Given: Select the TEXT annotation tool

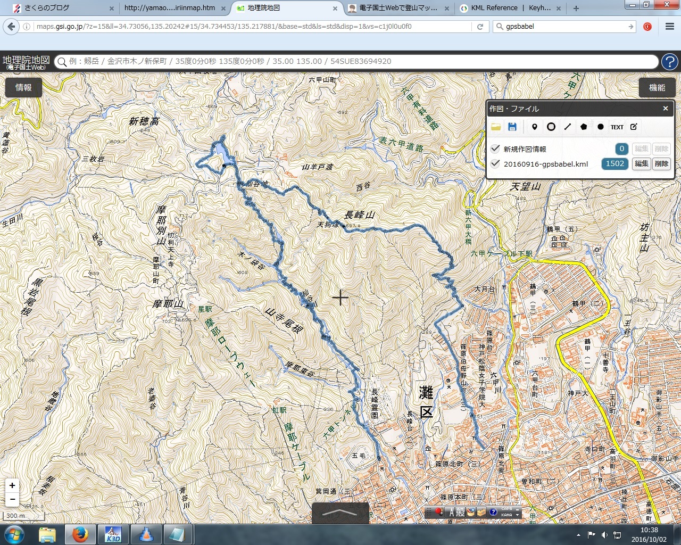Looking at the screenshot, I should click(x=617, y=127).
